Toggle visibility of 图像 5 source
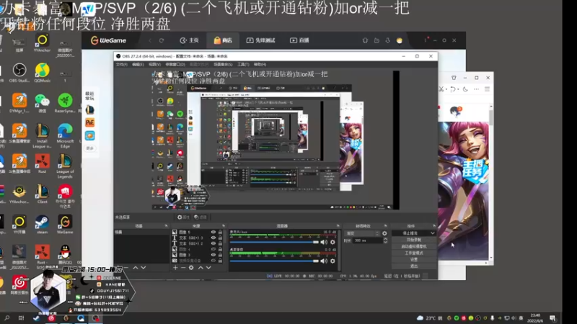This screenshot has width=577, height=324. 213,232
